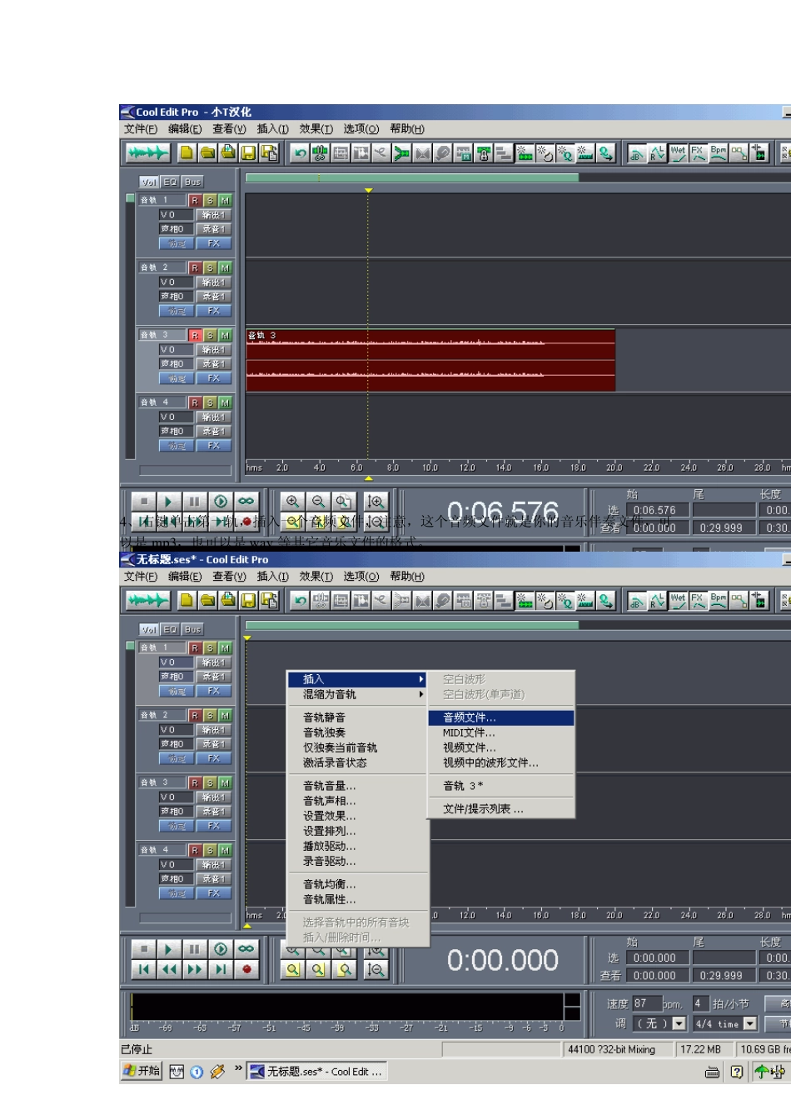791x1120 pixels.
Task: Click the dB toolbar icon in 无标题.ses window
Action: tap(637, 600)
